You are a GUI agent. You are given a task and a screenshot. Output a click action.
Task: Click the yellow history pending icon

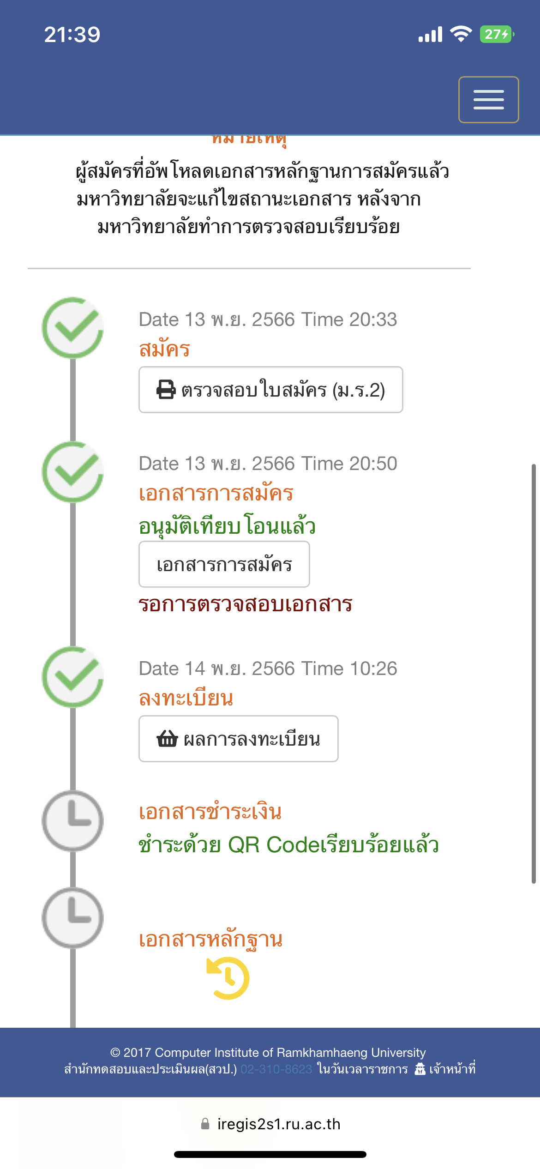click(x=228, y=978)
